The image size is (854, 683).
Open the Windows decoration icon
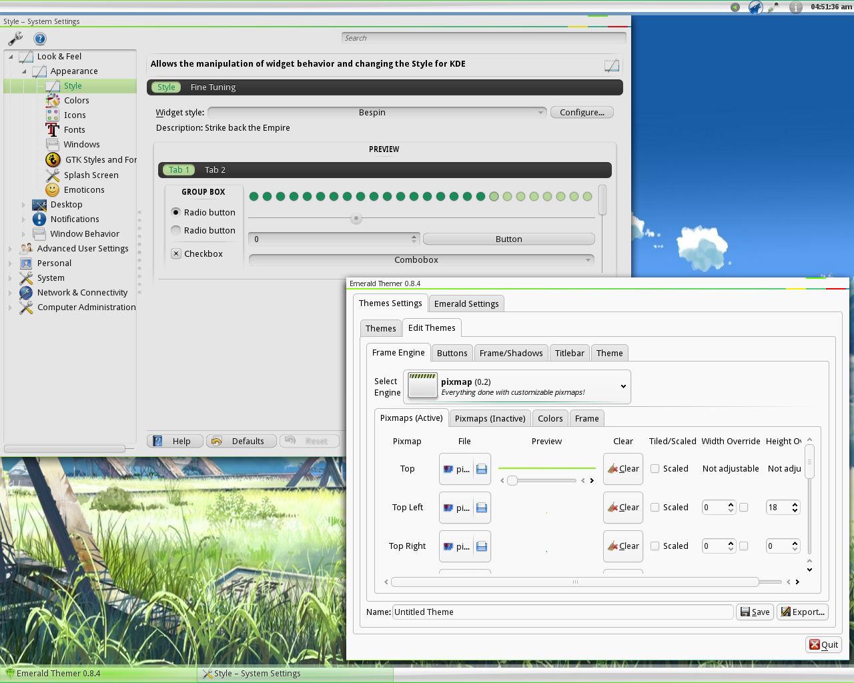click(53, 144)
